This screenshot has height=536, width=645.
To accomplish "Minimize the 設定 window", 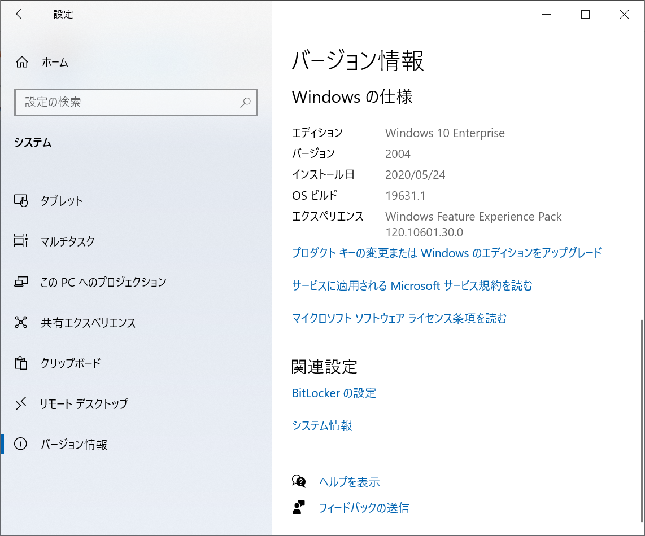I will [546, 14].
